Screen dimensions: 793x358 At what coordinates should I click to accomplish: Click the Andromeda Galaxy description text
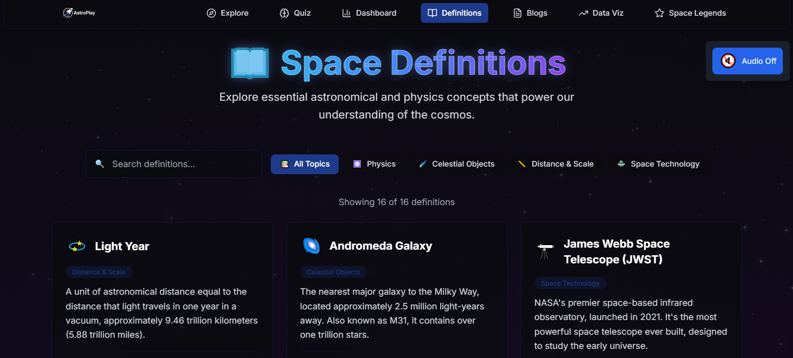(x=393, y=313)
